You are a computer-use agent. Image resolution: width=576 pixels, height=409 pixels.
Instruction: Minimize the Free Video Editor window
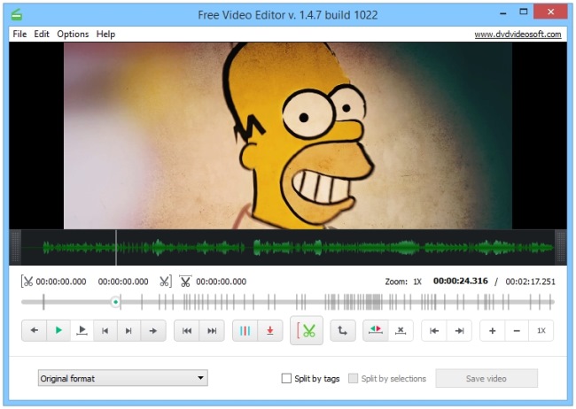(x=503, y=13)
